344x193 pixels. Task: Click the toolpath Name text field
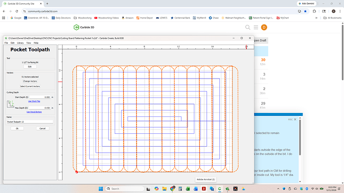tap(30, 122)
